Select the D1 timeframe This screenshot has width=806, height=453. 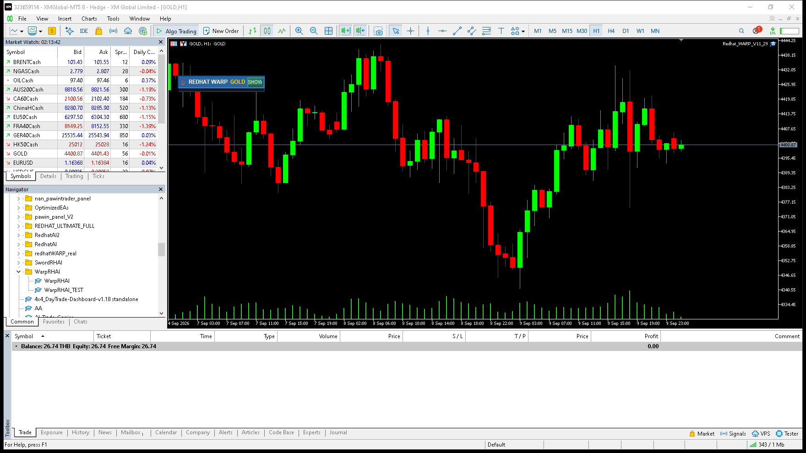[626, 31]
